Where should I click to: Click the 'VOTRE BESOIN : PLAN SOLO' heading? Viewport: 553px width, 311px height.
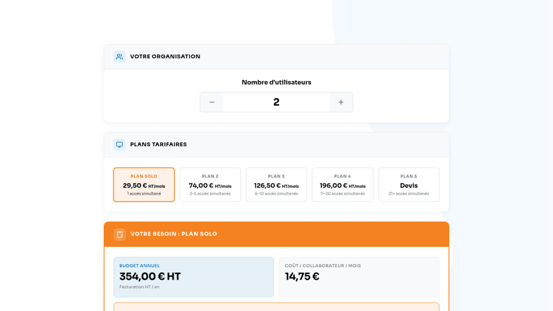pyautogui.click(x=174, y=234)
